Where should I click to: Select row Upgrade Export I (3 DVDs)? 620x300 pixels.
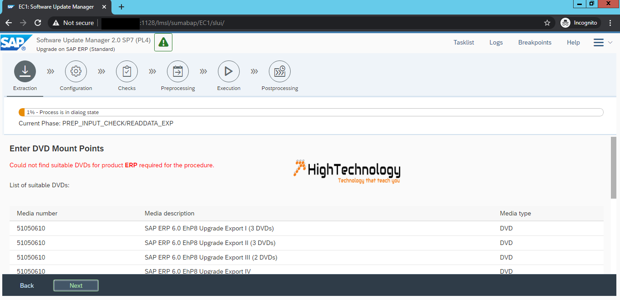307,228
